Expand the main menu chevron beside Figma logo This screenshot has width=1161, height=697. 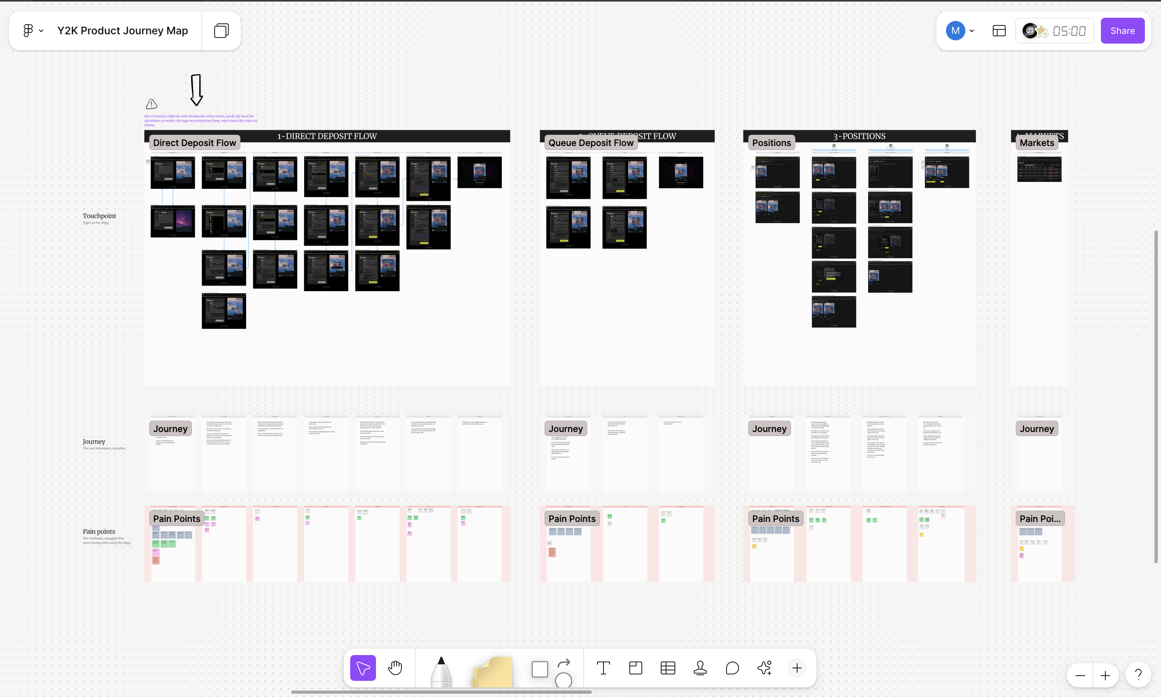pyautogui.click(x=41, y=31)
